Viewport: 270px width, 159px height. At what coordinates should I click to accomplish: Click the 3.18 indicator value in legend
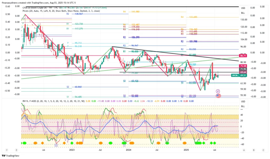(180, 101)
